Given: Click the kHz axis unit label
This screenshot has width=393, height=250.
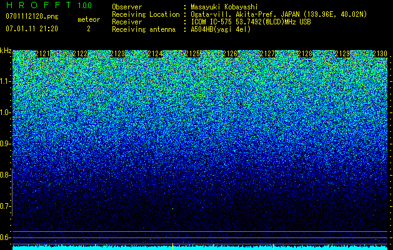Looking at the screenshot, I should pyautogui.click(x=6, y=51).
